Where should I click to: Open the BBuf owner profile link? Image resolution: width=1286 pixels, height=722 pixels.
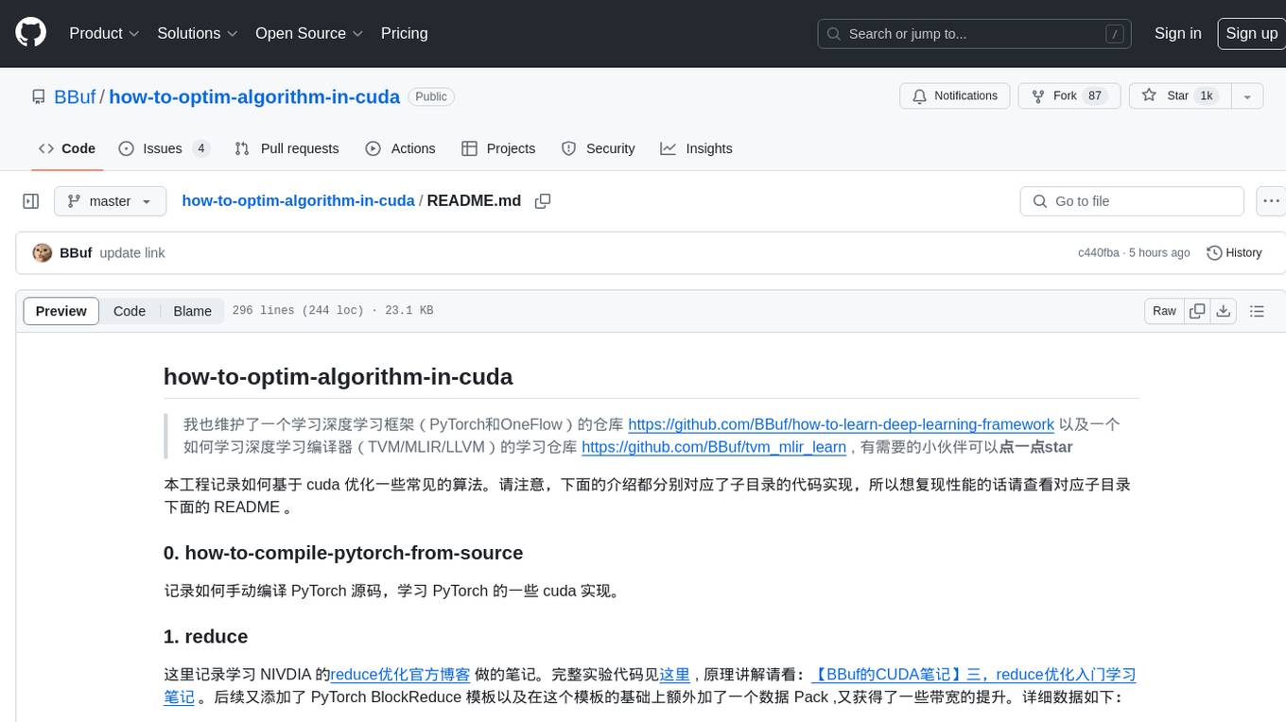click(75, 96)
